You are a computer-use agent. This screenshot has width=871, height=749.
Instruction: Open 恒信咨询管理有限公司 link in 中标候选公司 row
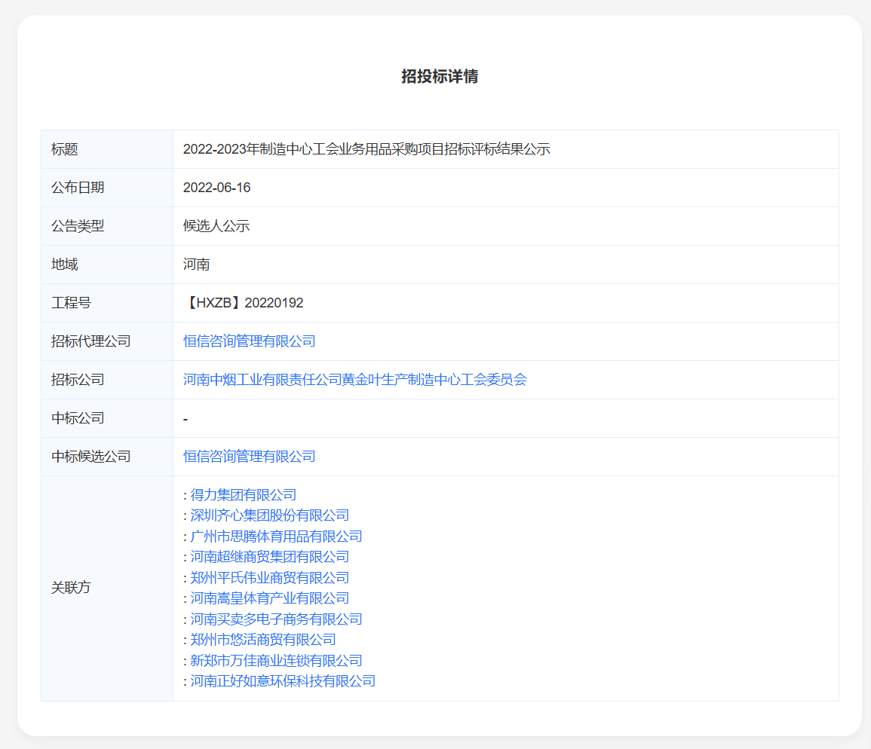tap(249, 457)
